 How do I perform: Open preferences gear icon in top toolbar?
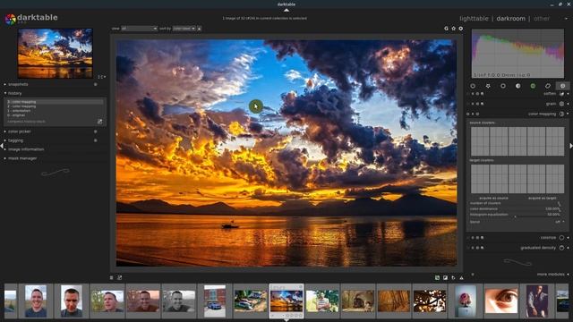coord(461,28)
